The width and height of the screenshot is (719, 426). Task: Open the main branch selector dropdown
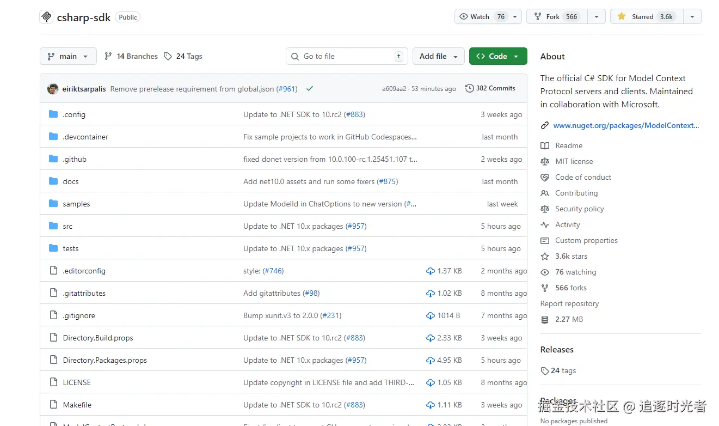click(x=68, y=56)
